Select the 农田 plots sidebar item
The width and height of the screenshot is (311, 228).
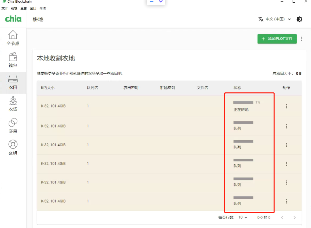(13, 82)
